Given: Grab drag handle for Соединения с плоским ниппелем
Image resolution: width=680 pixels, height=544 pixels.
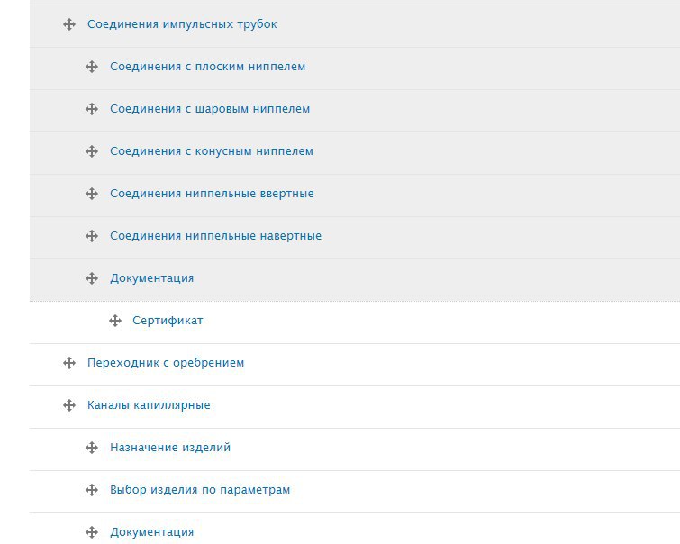Looking at the screenshot, I should (x=92, y=67).
